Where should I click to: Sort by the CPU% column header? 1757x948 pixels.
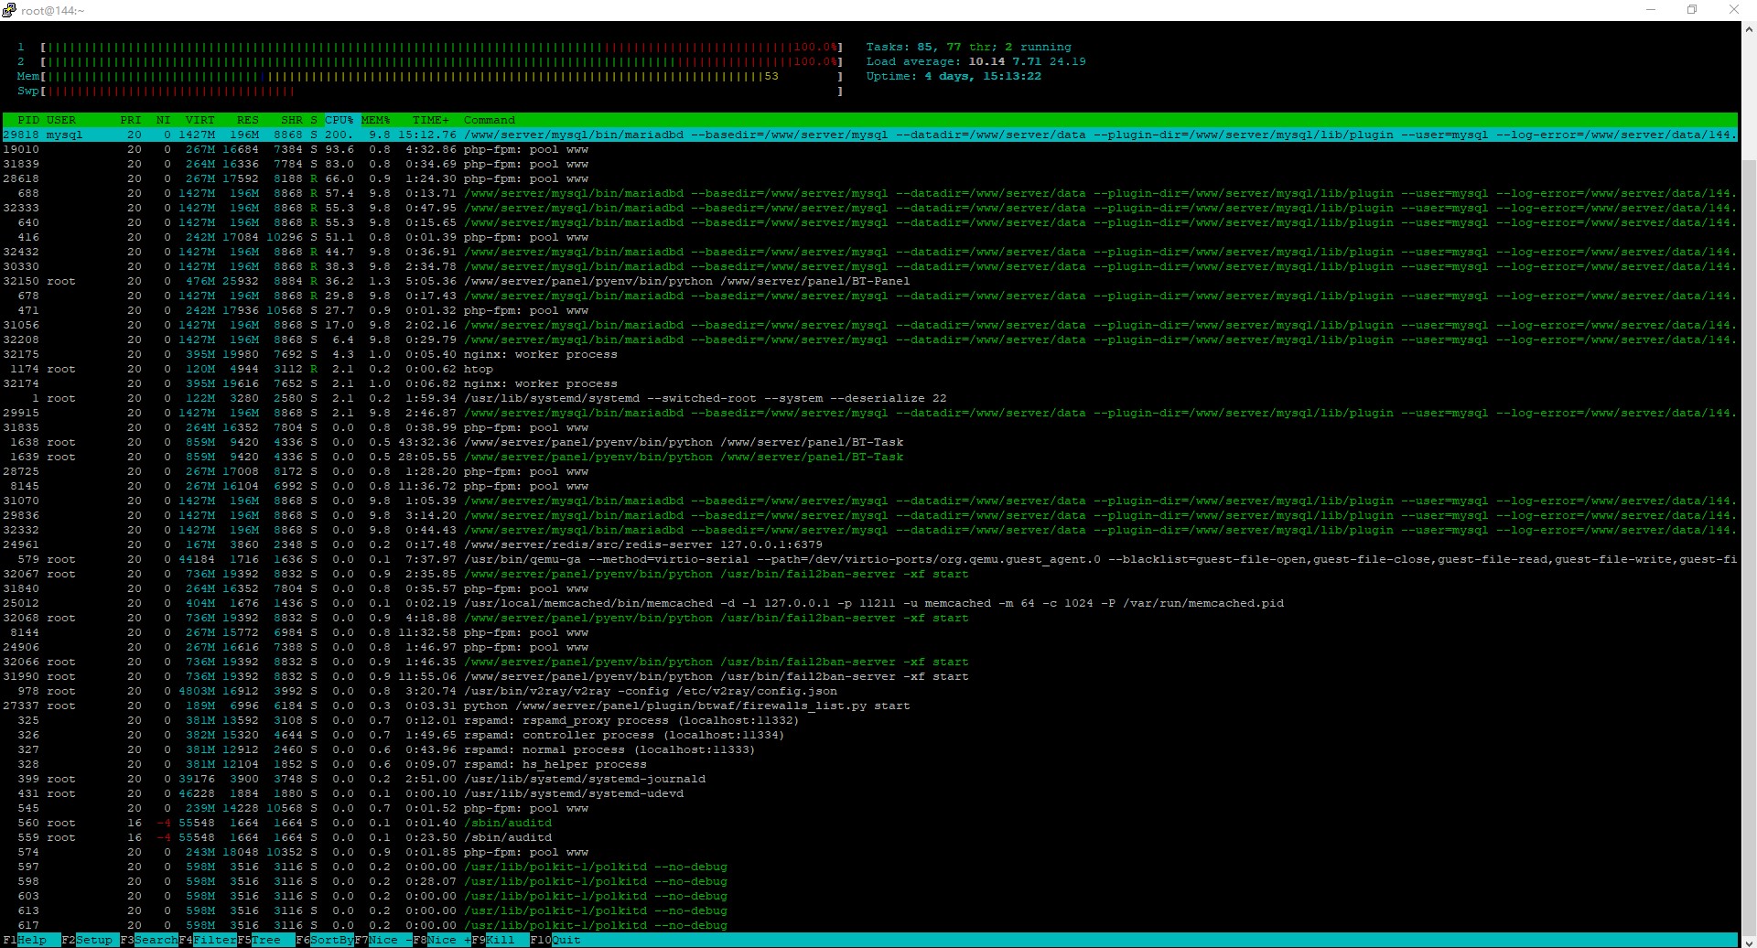(x=340, y=120)
